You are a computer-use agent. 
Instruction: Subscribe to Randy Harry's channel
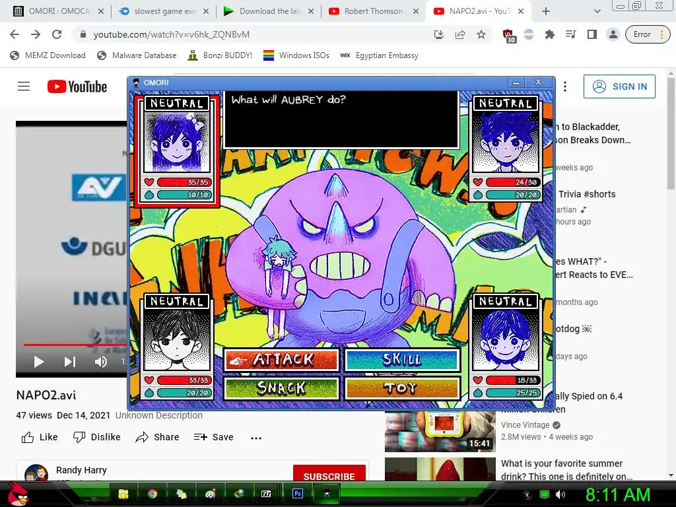point(329,474)
